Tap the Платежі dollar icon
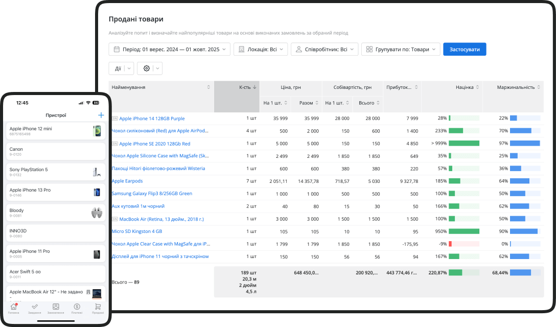The width and height of the screenshot is (556, 327). pos(77,307)
